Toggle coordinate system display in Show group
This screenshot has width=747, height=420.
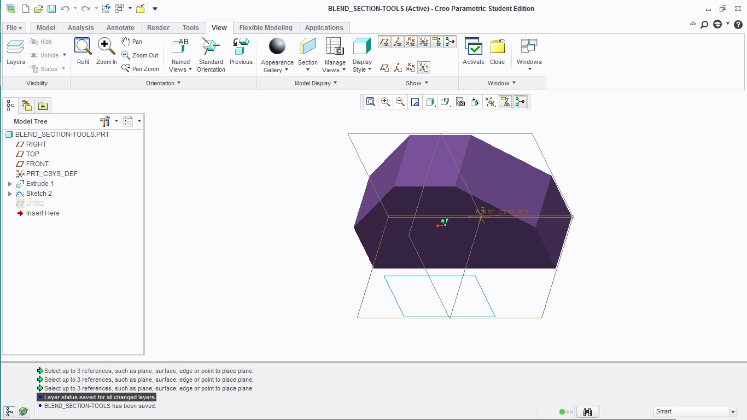click(x=424, y=42)
